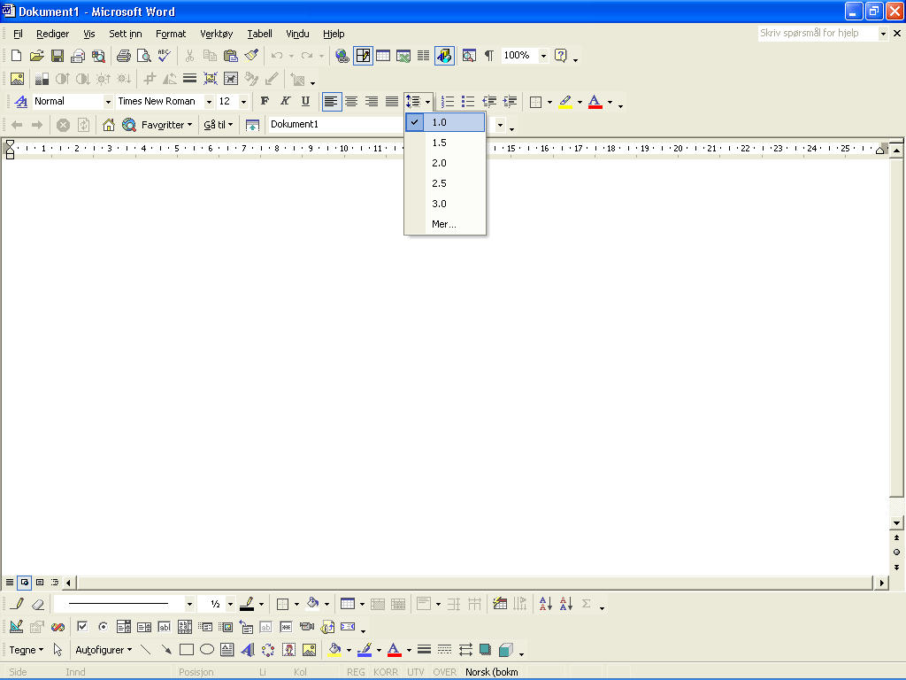Open document map icon
The width and height of the screenshot is (906, 680).
pos(469,56)
